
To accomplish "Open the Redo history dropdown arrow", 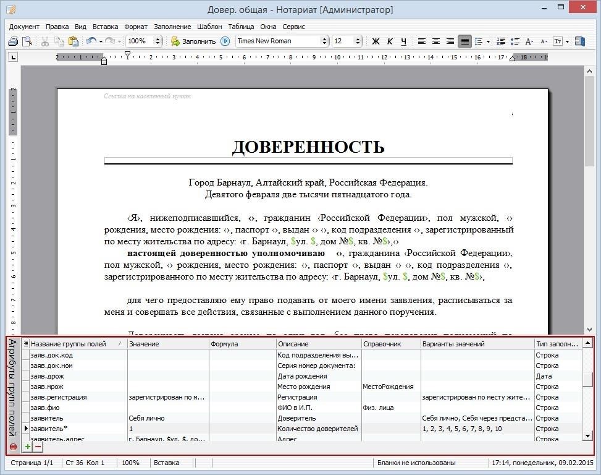I will click(x=119, y=41).
